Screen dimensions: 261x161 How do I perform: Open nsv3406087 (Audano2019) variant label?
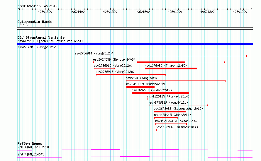pyautogui.click(x=152, y=90)
